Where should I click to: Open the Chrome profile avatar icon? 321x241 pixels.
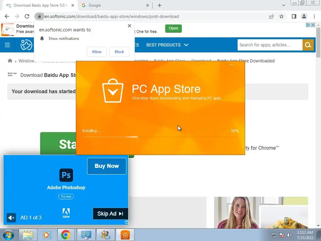[304, 16]
